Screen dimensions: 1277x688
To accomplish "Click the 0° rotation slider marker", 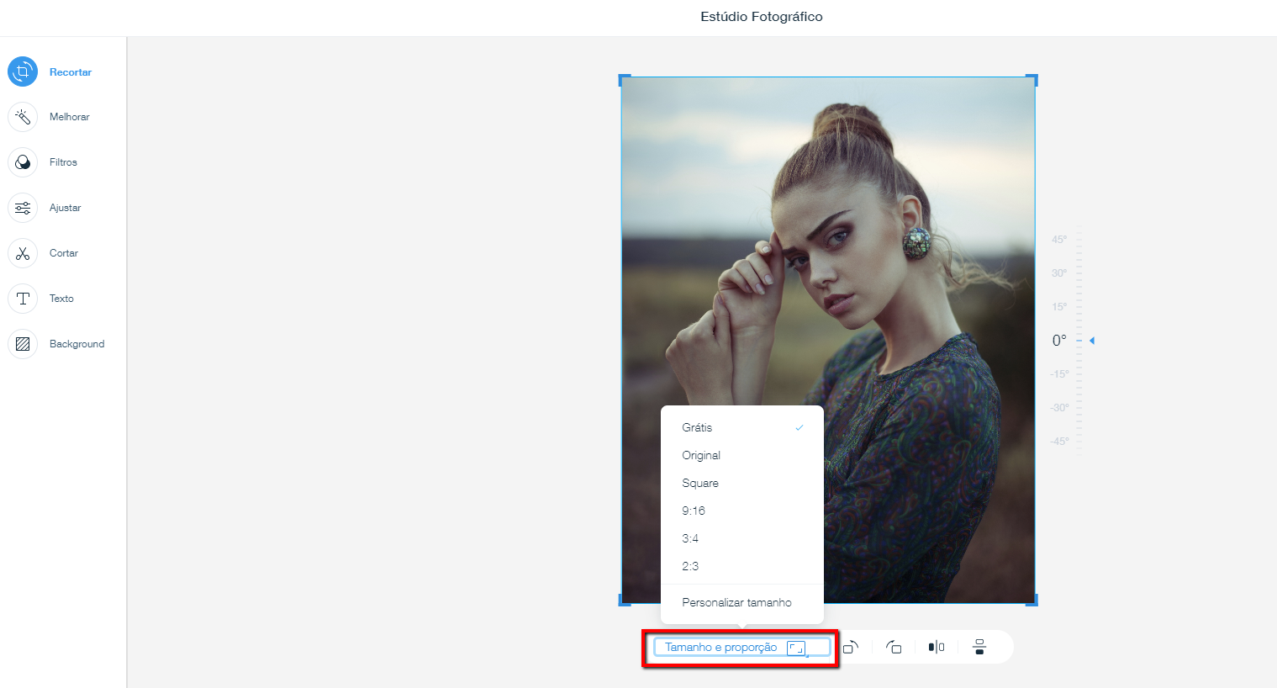I will click(1091, 341).
